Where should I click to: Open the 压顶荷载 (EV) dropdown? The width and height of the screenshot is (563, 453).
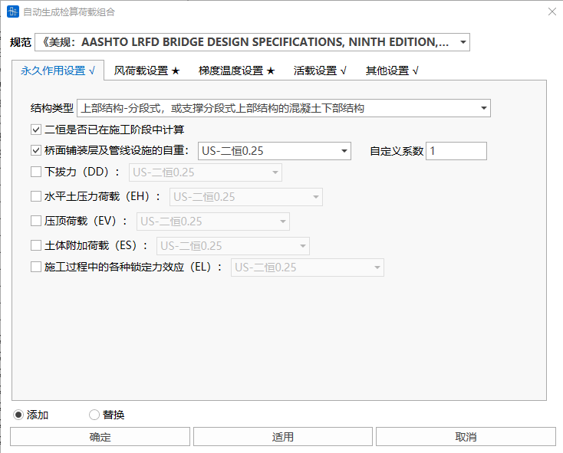[213, 222]
